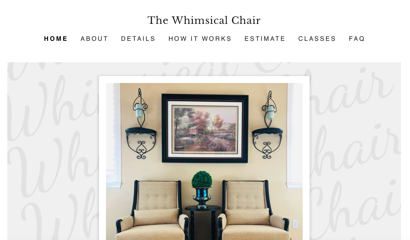Click the white border of the photo card
This screenshot has height=240, width=410.
tap(204, 80)
